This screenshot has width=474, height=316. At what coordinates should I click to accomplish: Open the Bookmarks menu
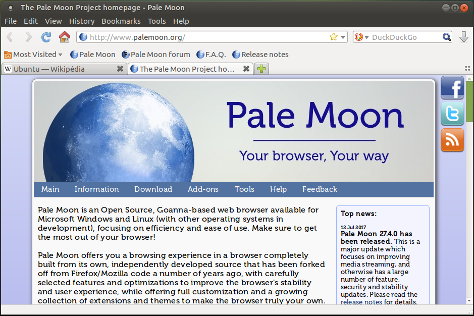click(x=121, y=21)
